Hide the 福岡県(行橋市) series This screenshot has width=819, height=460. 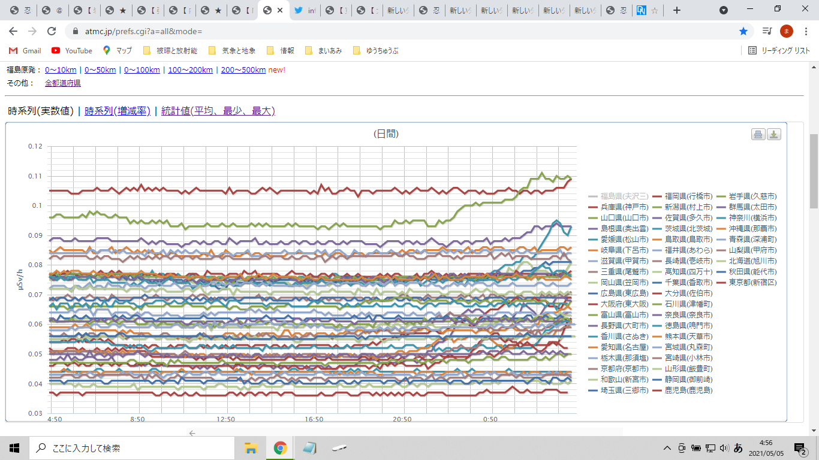coord(683,196)
